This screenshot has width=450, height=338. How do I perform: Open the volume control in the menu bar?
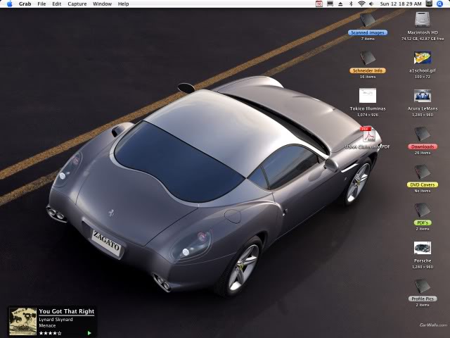tap(371, 4)
